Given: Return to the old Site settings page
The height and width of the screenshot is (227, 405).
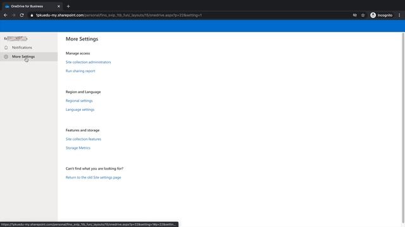Looking at the screenshot, I should (93, 178).
